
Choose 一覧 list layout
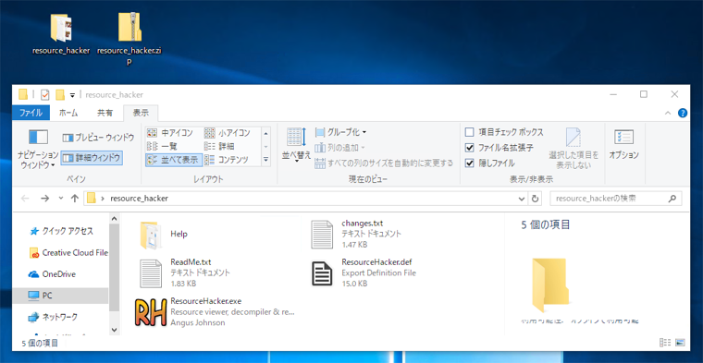point(163,146)
